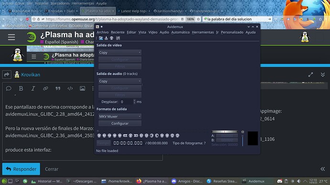
Task: Click the Cerrar link beside Responder
Action: click(52, 169)
